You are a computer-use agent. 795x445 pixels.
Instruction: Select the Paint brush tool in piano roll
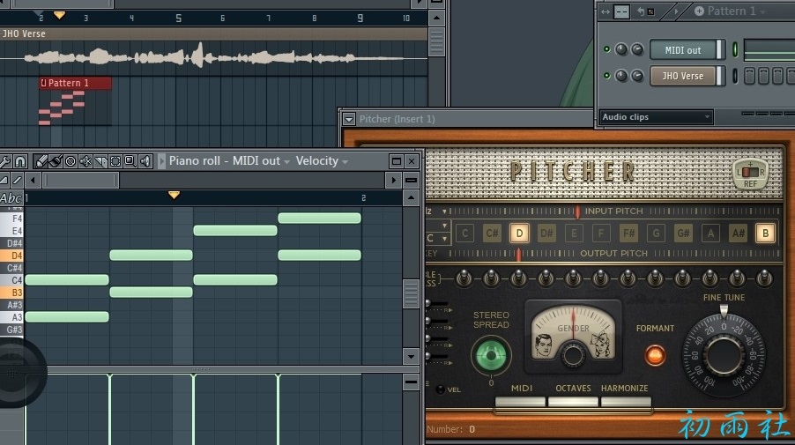[x=56, y=161]
